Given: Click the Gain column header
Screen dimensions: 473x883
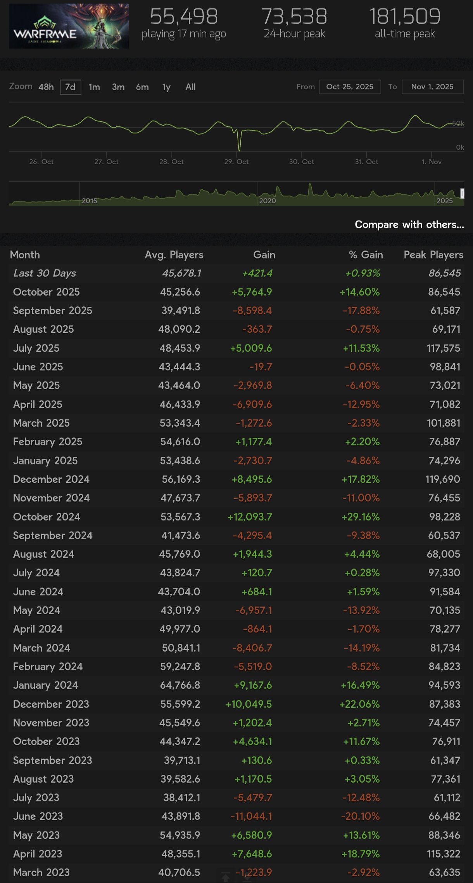Looking at the screenshot, I should click(x=264, y=255).
